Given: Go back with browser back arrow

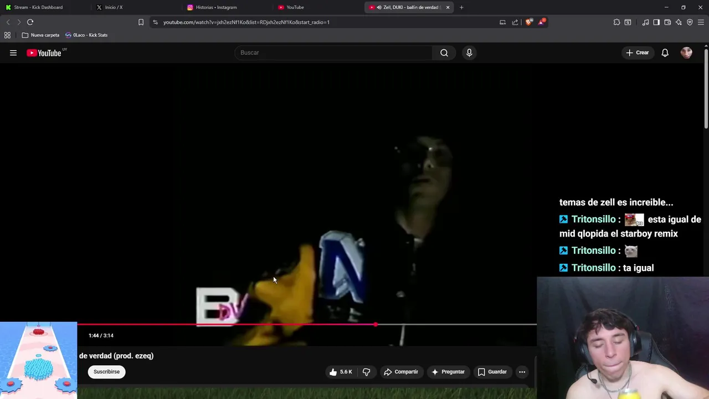Looking at the screenshot, I should 8,22.
